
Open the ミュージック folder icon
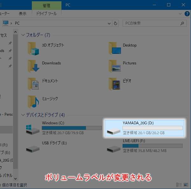[x=33, y=102]
